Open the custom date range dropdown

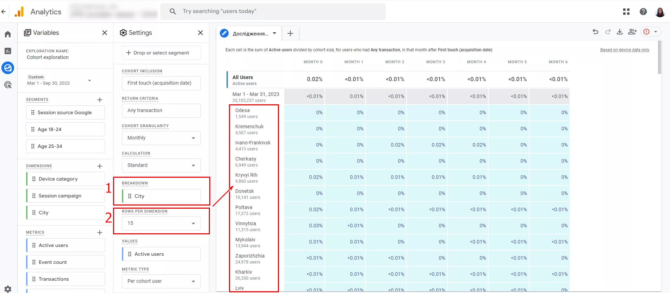point(89,80)
